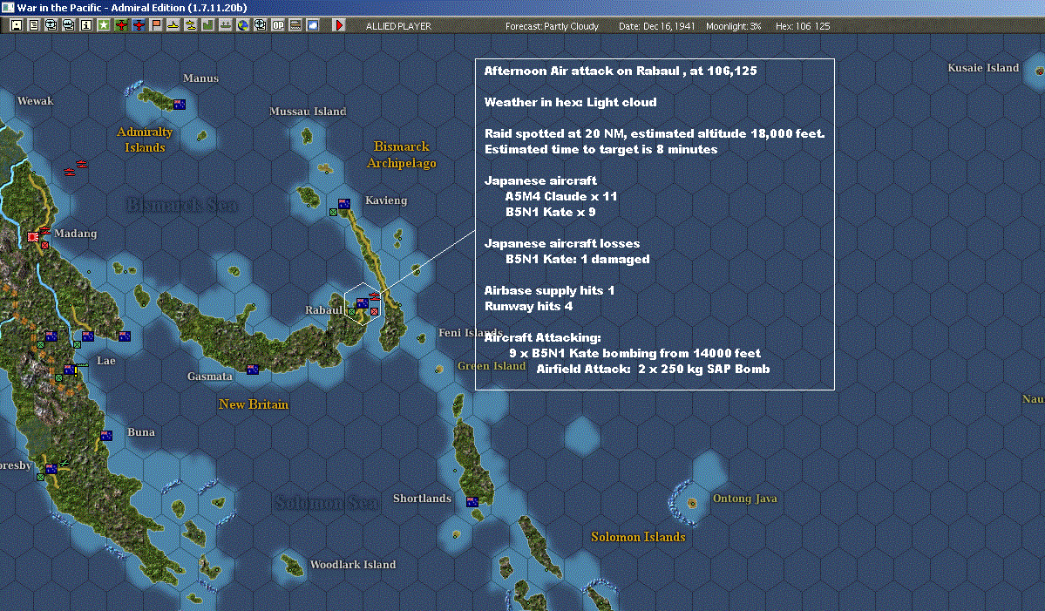The width and height of the screenshot is (1045, 611).
Task: Open the OP operations icon
Action: pyautogui.click(x=278, y=25)
